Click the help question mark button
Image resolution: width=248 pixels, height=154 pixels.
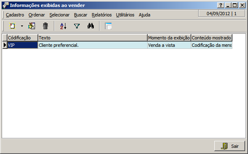tap(221, 5)
